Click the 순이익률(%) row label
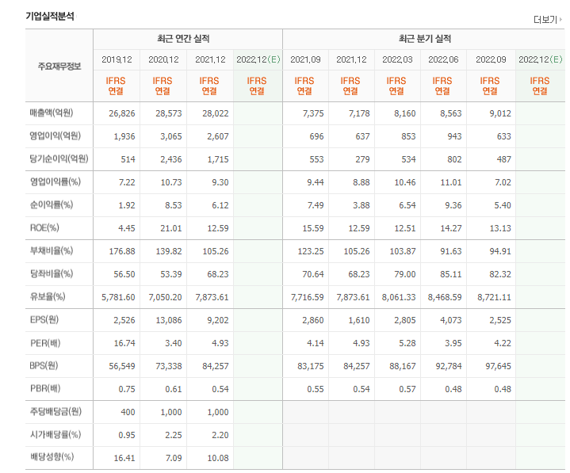Image resolution: width=570 pixels, height=473 pixels. click(52, 205)
